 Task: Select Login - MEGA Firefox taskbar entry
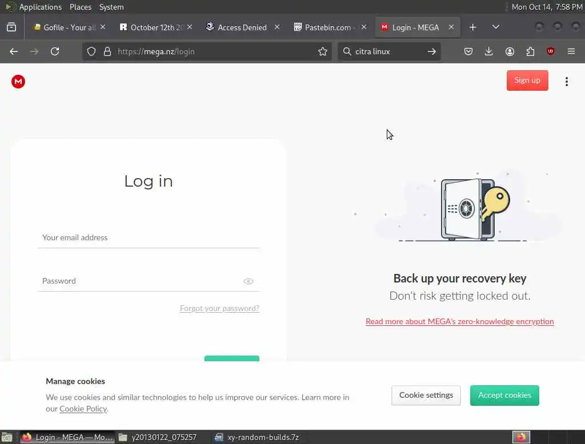pos(67,437)
